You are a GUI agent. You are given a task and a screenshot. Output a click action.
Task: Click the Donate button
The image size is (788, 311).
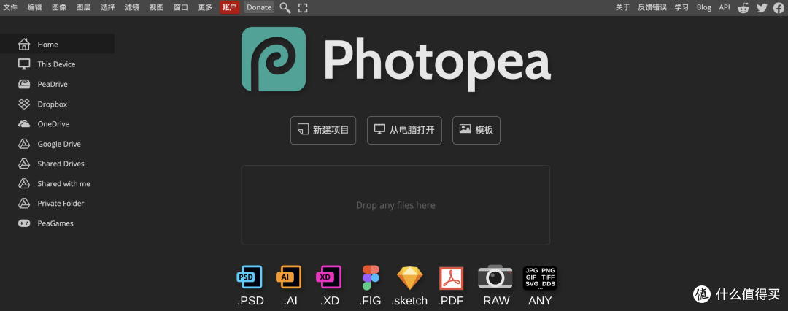(x=259, y=7)
